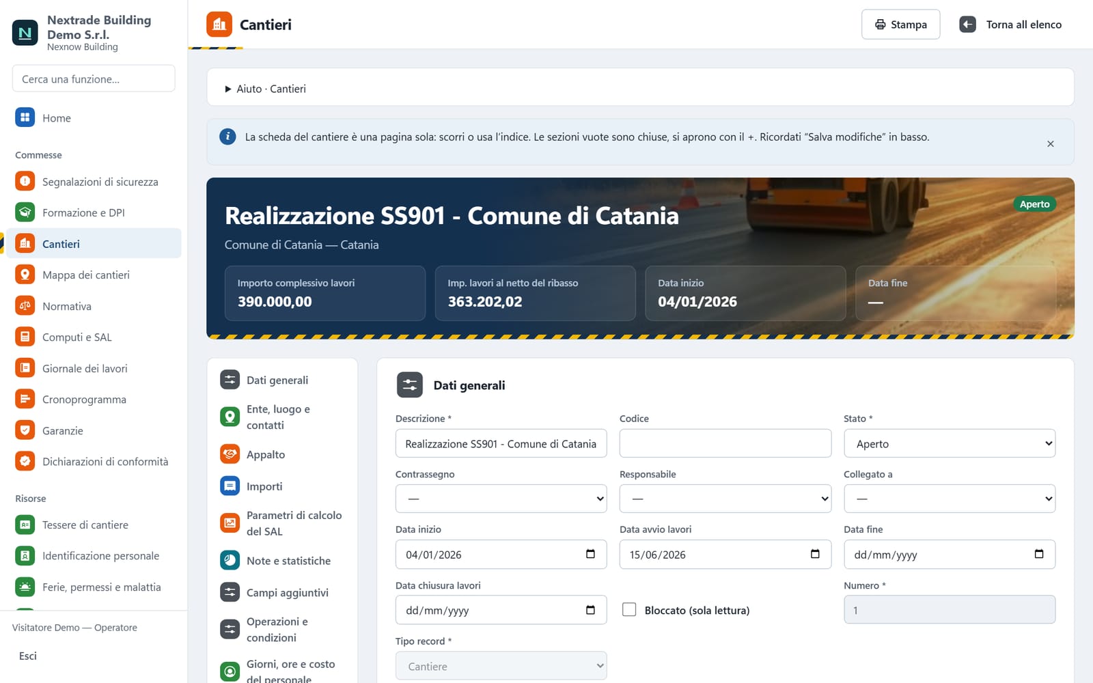Click the Stampa print button
Screen dimensions: 1093x683
pyautogui.click(x=900, y=25)
